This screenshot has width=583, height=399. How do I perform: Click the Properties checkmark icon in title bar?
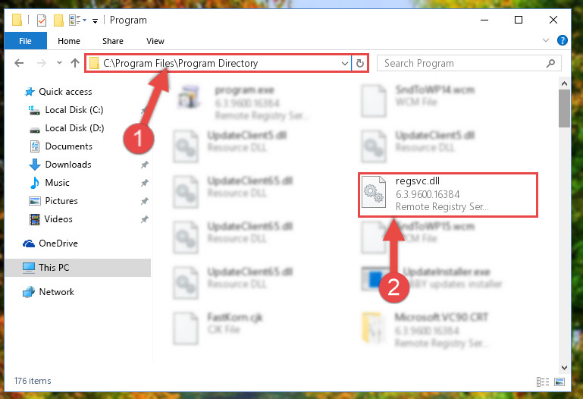[x=42, y=20]
